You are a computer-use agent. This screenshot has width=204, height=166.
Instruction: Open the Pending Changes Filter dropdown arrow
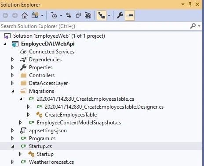coord(61,15)
